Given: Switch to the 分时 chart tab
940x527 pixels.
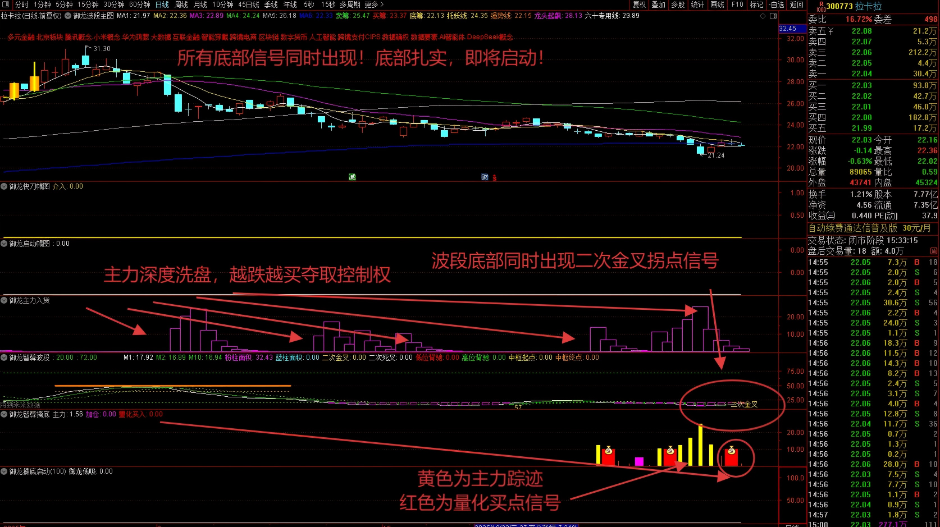Looking at the screenshot, I should tap(22, 4).
